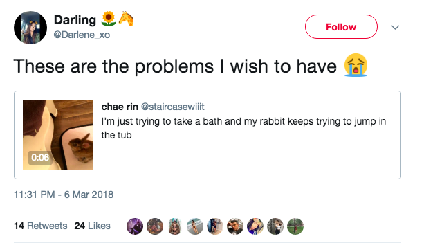Open the second liker avatar
This screenshot has height=252, width=424.
(x=155, y=226)
